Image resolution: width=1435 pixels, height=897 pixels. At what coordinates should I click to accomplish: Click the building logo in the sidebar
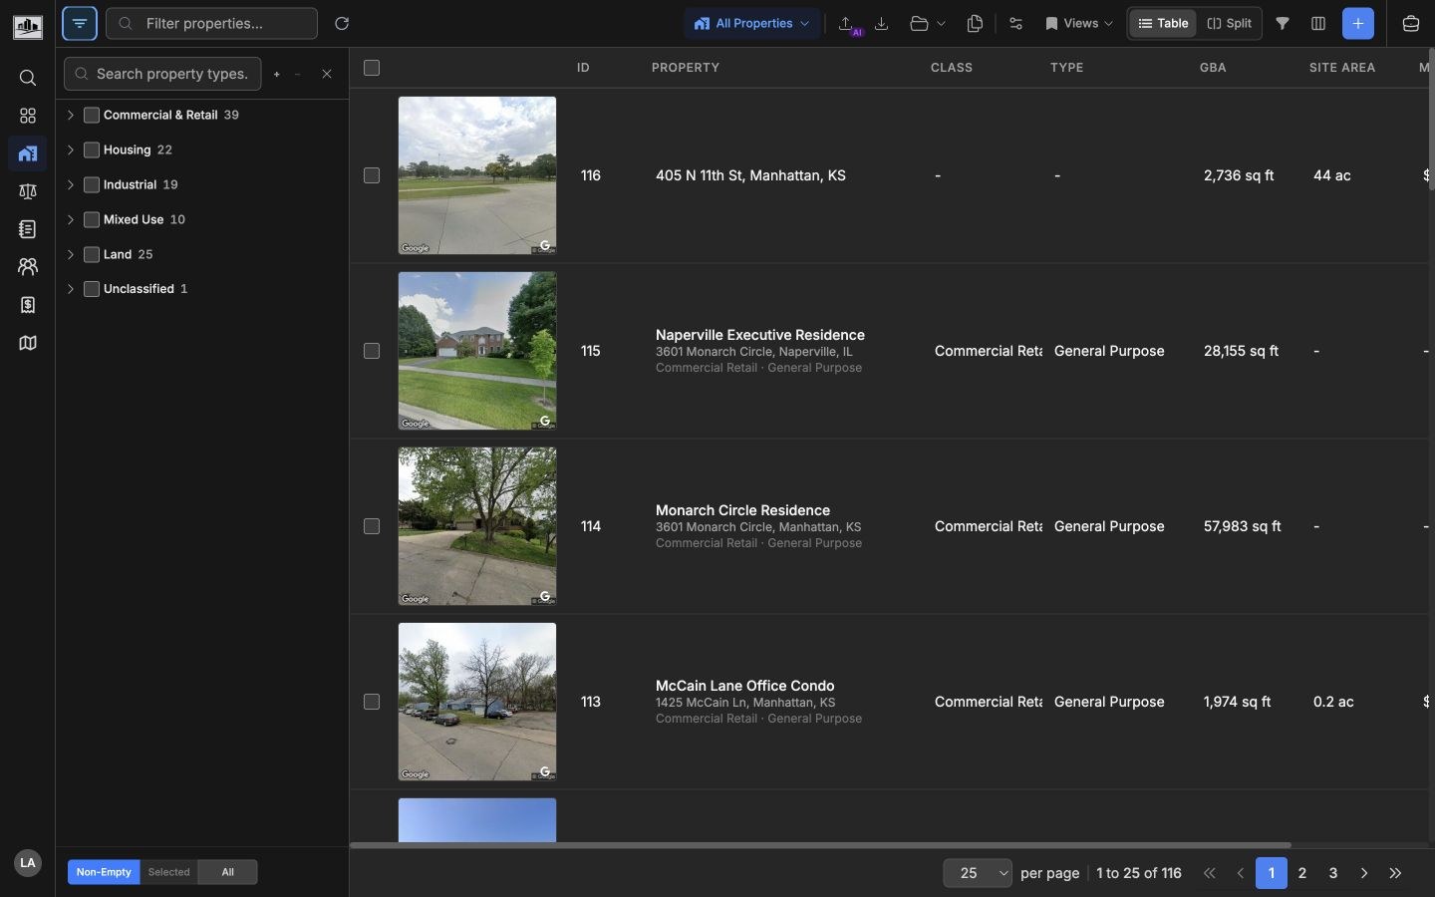point(28,26)
